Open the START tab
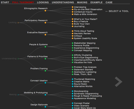 [5, 2]
